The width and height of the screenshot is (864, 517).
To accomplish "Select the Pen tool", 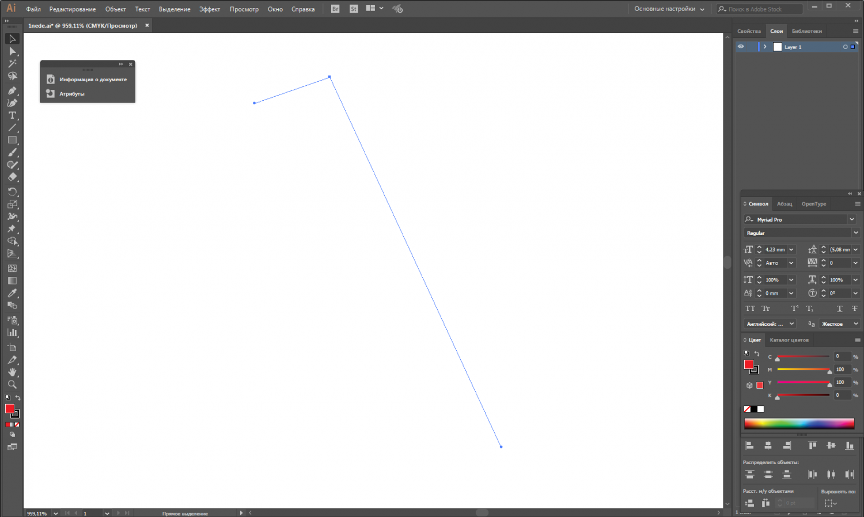I will (12, 90).
